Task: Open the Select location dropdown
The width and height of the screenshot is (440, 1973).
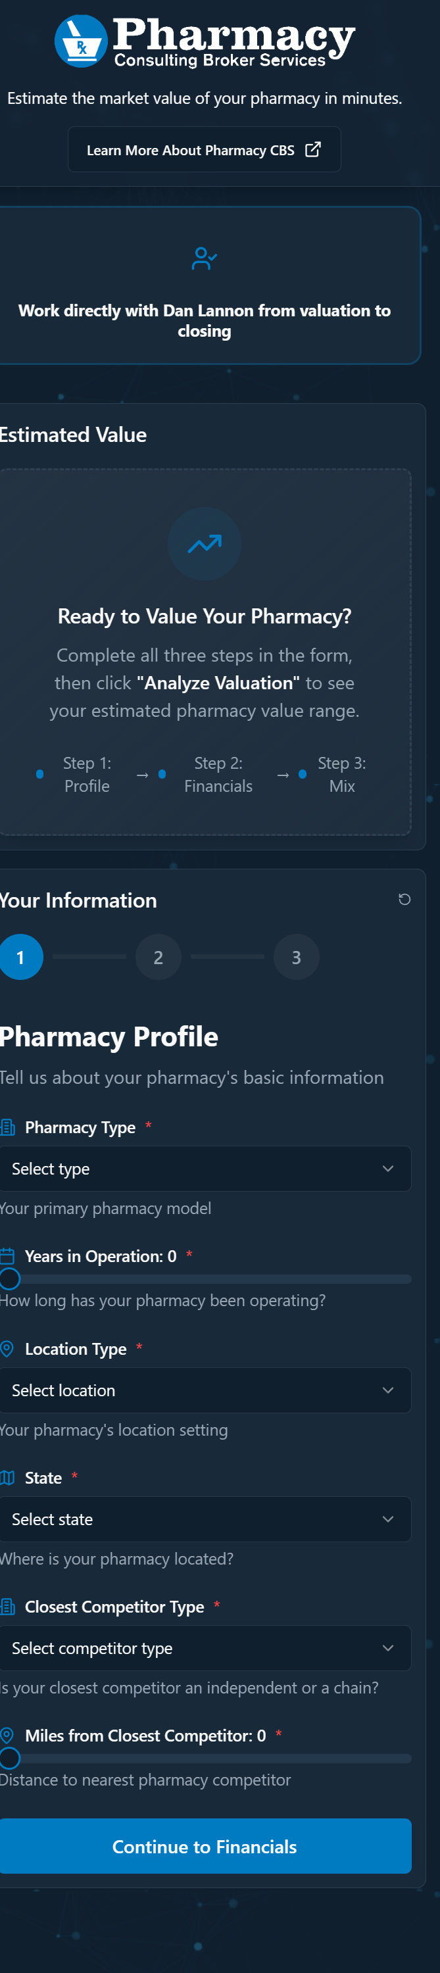Action: tap(204, 1390)
